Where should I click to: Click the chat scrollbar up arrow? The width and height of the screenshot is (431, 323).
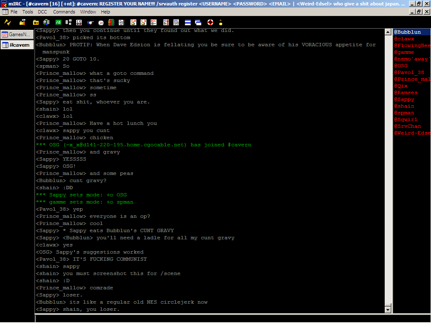coord(388,32)
